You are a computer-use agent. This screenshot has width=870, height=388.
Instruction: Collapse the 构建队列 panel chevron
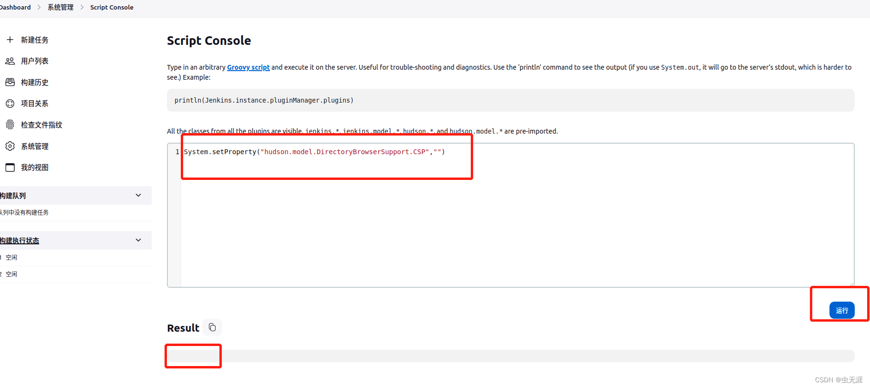click(x=138, y=195)
